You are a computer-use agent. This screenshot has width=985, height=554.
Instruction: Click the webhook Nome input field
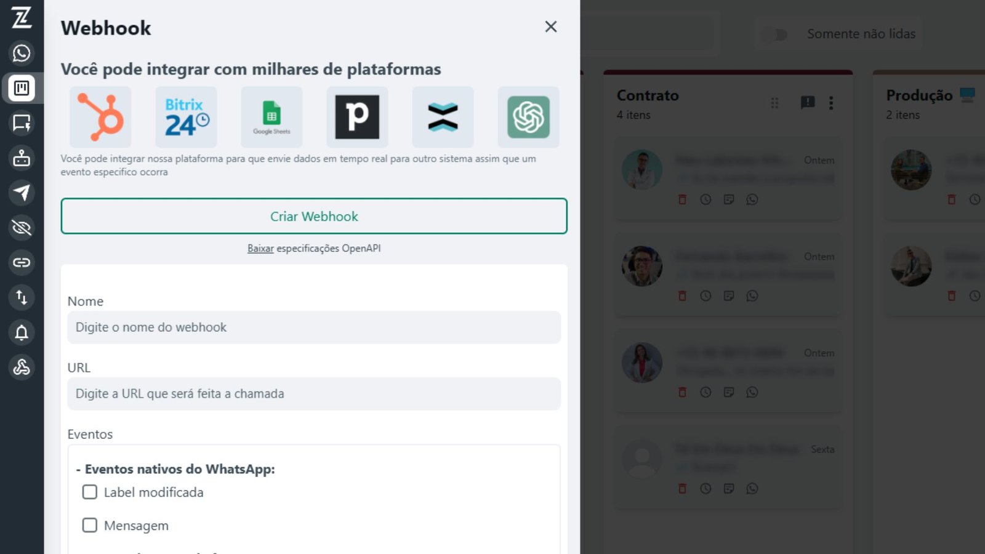[x=314, y=327]
